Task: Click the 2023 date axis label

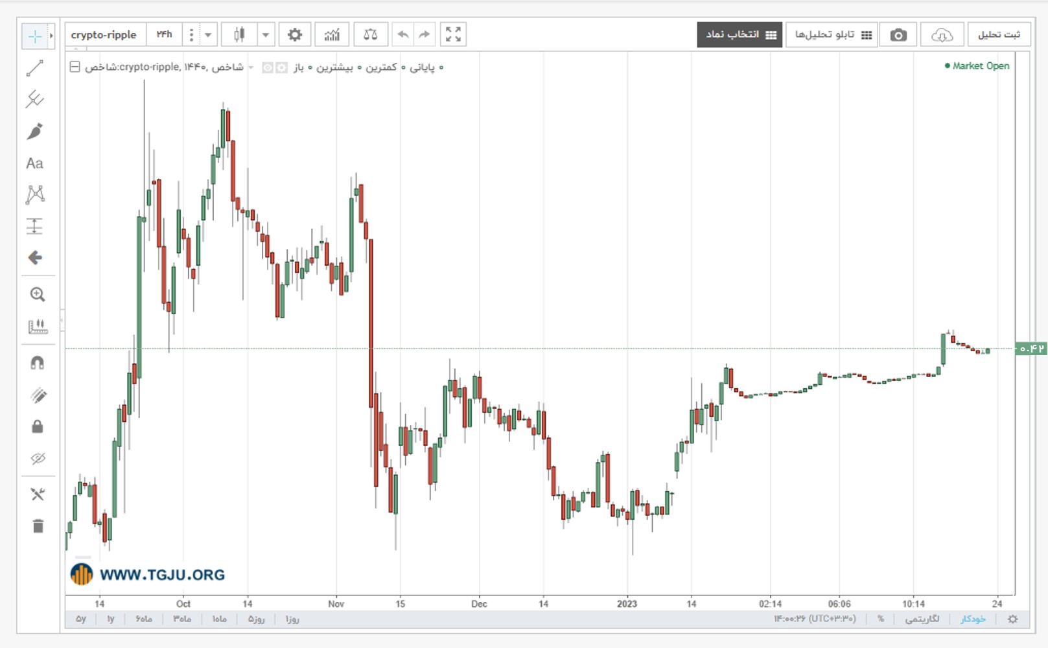Action: pos(627,604)
